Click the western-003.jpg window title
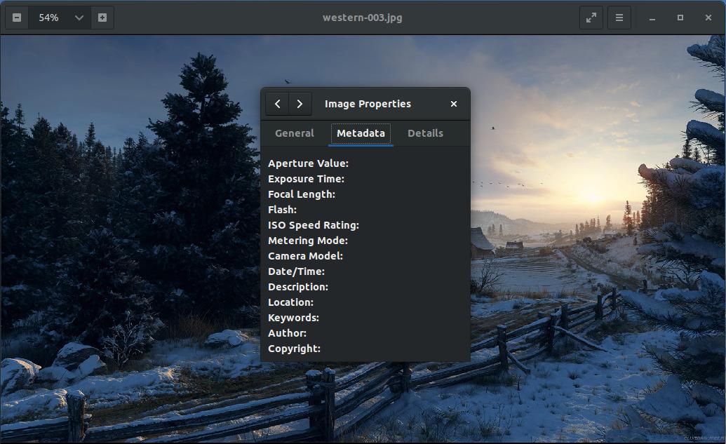The image size is (726, 444). [363, 18]
